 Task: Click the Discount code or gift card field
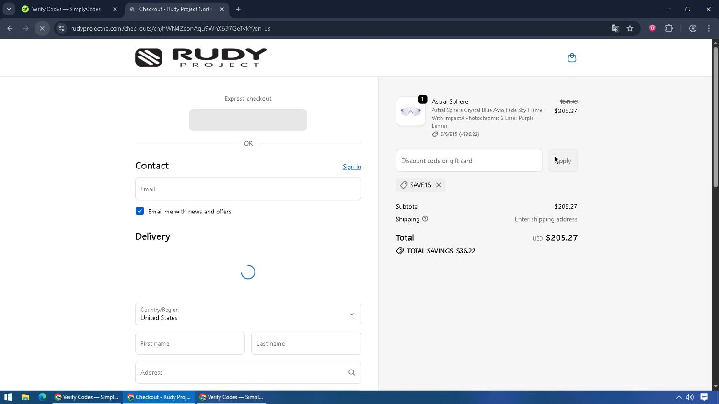[469, 161]
